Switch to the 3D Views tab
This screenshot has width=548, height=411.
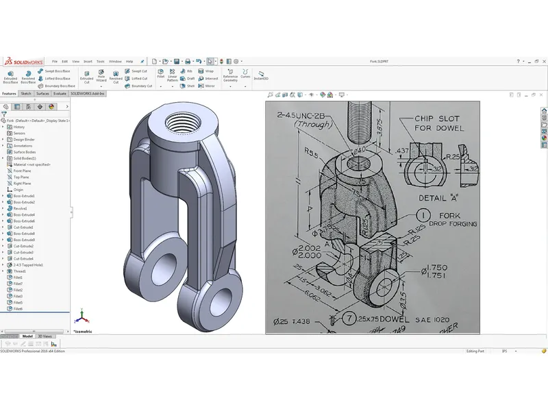tap(45, 336)
